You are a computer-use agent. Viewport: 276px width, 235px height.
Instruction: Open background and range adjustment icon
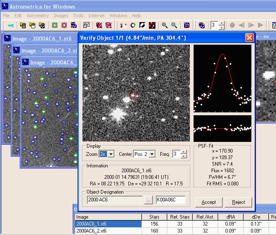click(x=123, y=25)
